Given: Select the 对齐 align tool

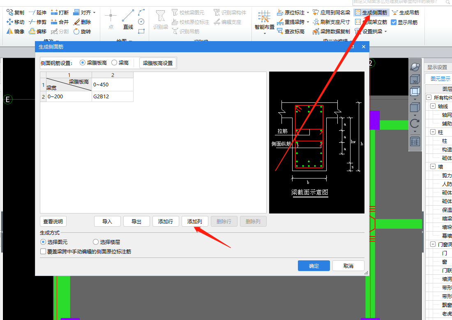Looking at the screenshot, I should 82,12.
